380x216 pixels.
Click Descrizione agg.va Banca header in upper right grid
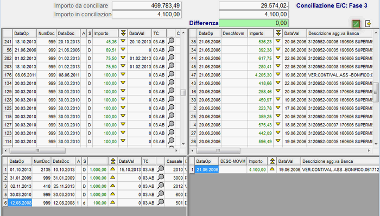point(340,34)
